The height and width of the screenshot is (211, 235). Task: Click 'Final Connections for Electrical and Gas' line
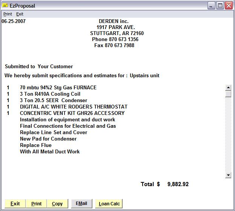68,126
